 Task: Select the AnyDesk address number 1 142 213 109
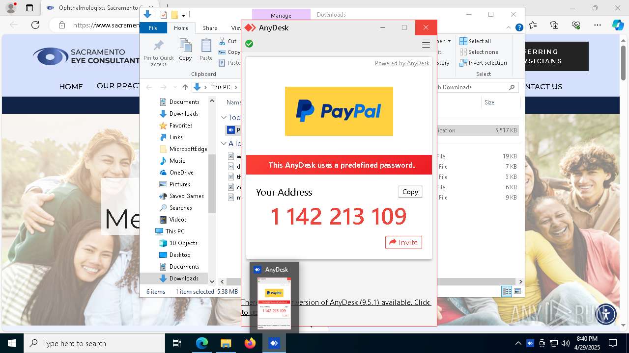339,216
